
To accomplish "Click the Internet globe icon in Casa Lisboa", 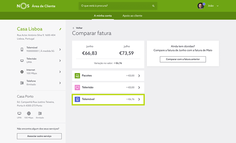I will click(x=22, y=72).
